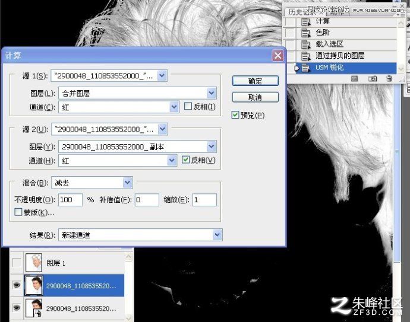Image resolution: width=410 pixels, height=322 pixels.
Task: Click the delete state trash icon in History panel
Action: [x=390, y=78]
